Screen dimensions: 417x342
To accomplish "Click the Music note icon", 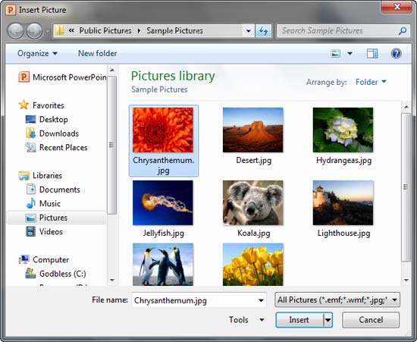I will coord(31,203).
